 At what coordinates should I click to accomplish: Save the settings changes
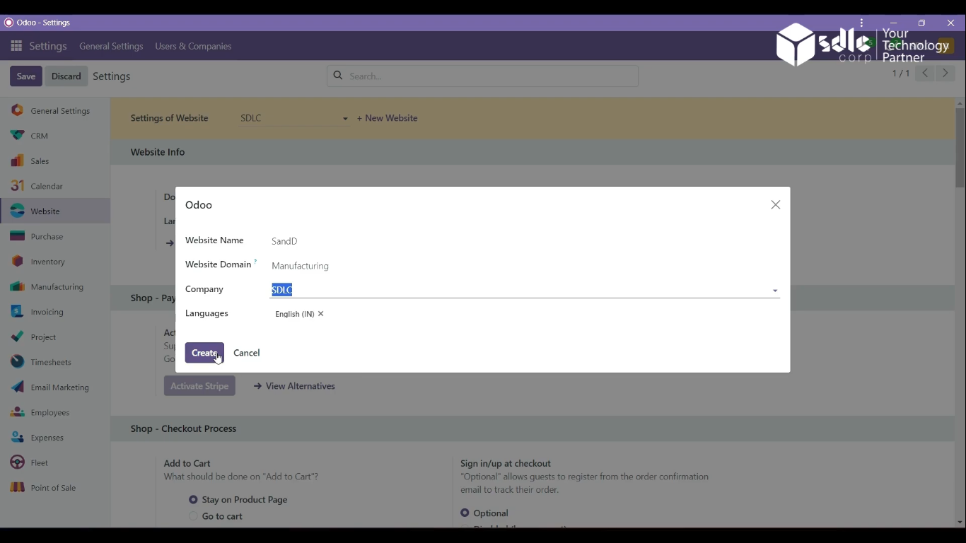coord(26,76)
